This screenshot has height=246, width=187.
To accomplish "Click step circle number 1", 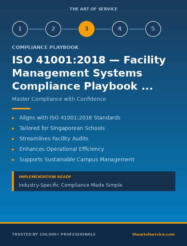I will coord(20,29).
